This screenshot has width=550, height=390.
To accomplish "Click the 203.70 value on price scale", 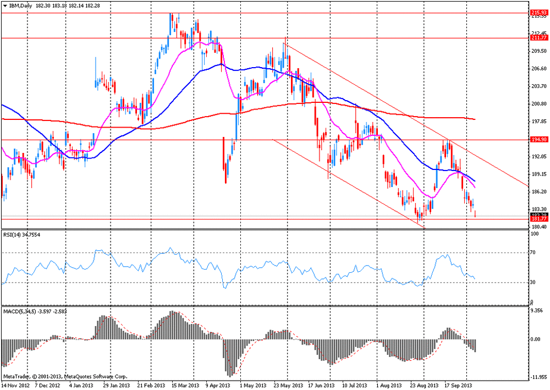I will (539, 86).
